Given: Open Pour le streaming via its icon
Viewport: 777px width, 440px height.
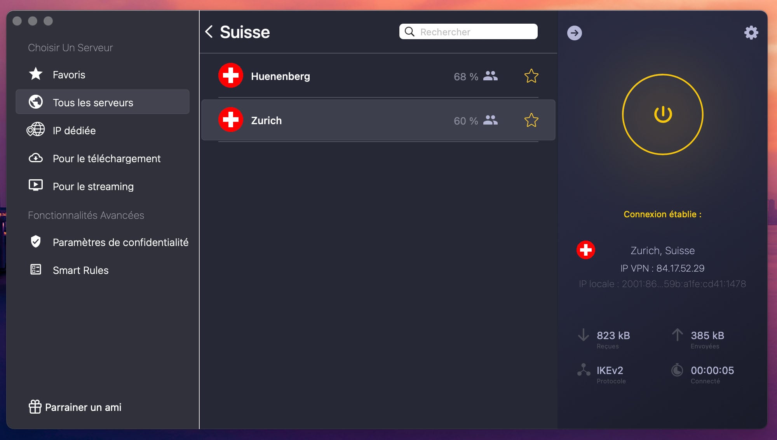Looking at the screenshot, I should coord(35,186).
